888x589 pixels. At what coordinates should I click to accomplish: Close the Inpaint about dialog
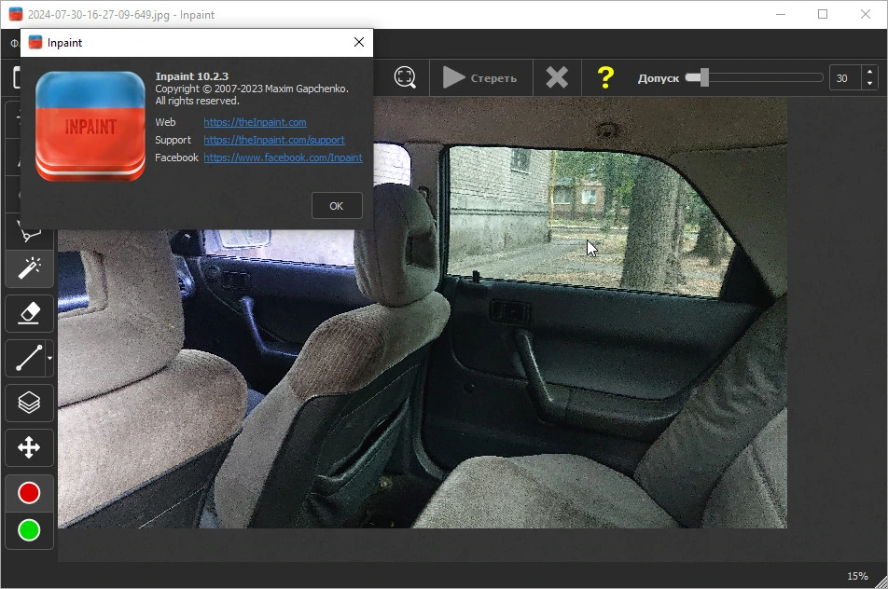click(x=359, y=43)
